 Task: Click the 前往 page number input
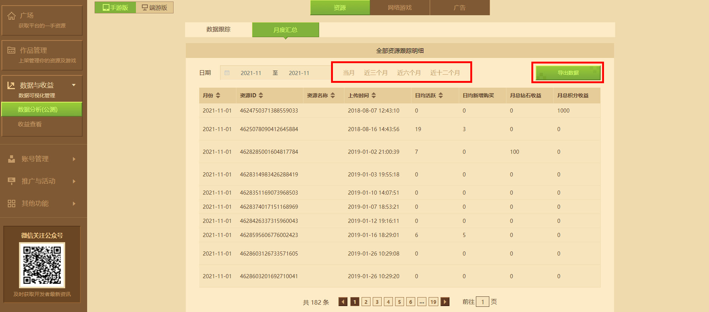[x=483, y=302]
